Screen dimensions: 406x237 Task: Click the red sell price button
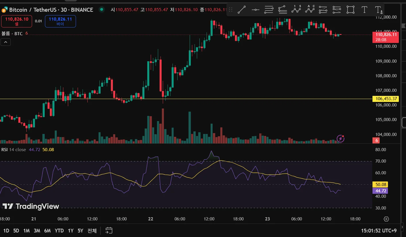17,21
